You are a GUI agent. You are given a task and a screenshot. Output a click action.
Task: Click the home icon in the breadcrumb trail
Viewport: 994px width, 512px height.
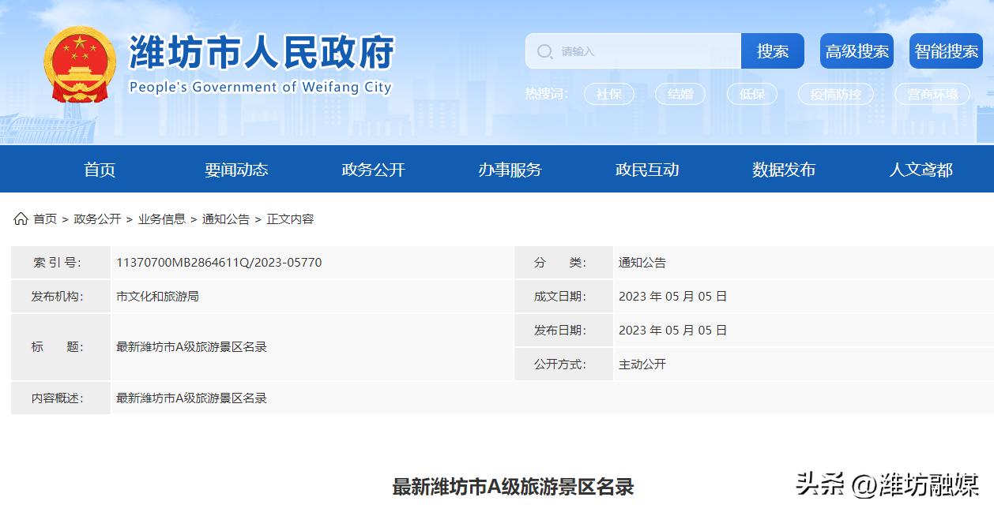coord(20,219)
